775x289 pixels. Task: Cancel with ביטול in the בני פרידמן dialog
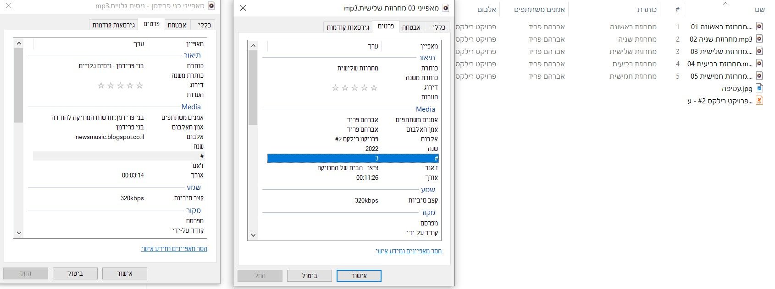click(x=75, y=273)
